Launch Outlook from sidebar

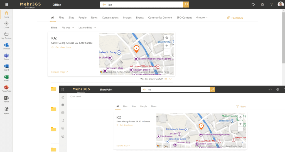(x=6, y=46)
